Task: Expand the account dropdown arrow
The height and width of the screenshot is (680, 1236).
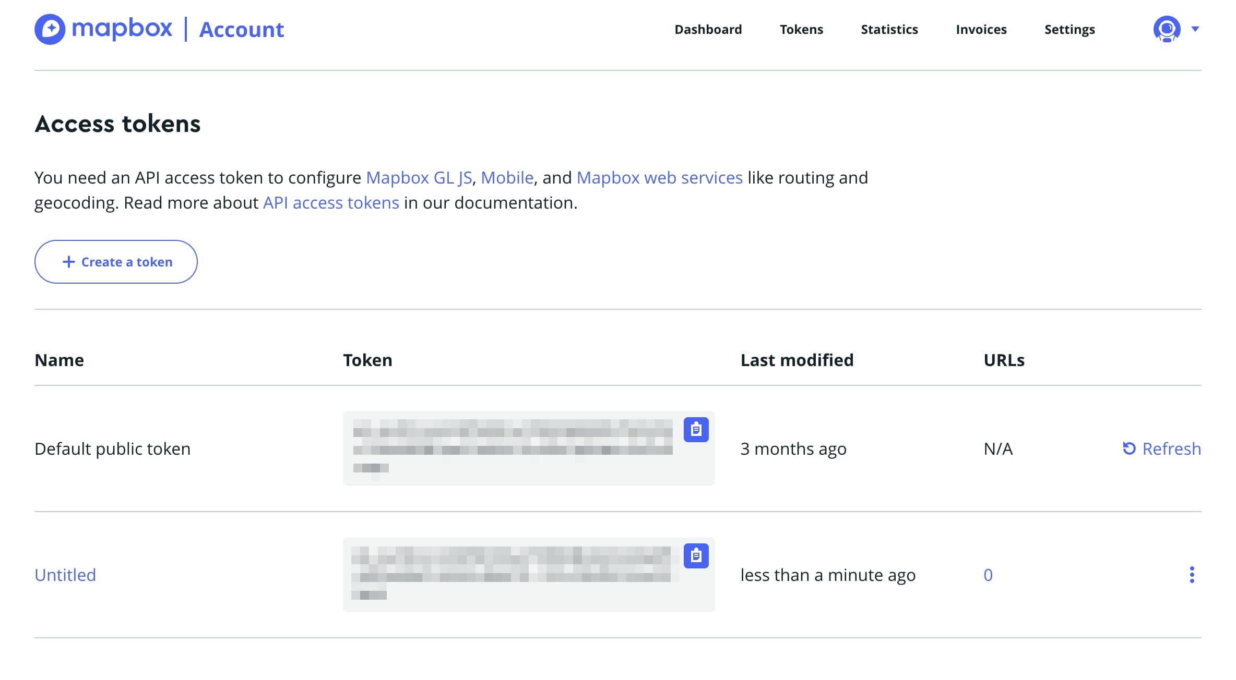Action: click(x=1195, y=29)
